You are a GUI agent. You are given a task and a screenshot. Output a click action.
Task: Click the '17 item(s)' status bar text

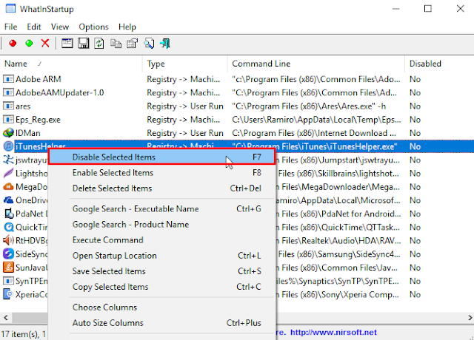(x=20, y=334)
